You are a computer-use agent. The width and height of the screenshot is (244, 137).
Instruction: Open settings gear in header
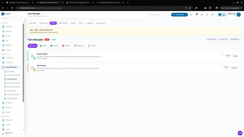click(x=212, y=15)
